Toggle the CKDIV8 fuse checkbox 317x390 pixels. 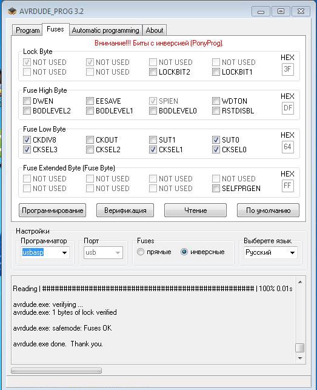pos(27,140)
